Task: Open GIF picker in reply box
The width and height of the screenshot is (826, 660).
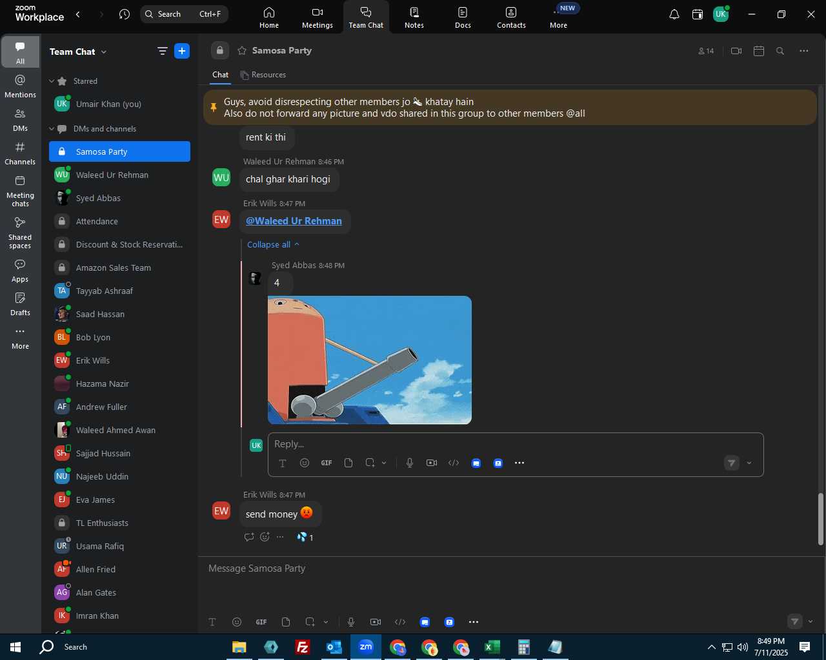Action: [x=327, y=463]
